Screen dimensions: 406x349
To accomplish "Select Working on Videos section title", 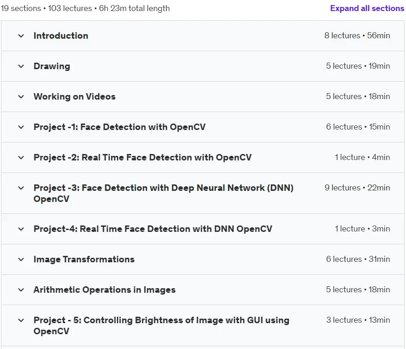I will 75,97.
